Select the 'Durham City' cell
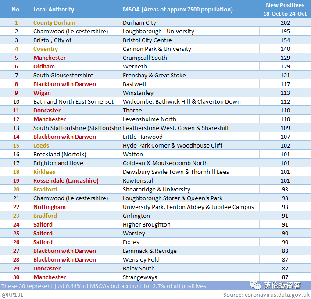This screenshot has width=311, height=299. coord(139,23)
